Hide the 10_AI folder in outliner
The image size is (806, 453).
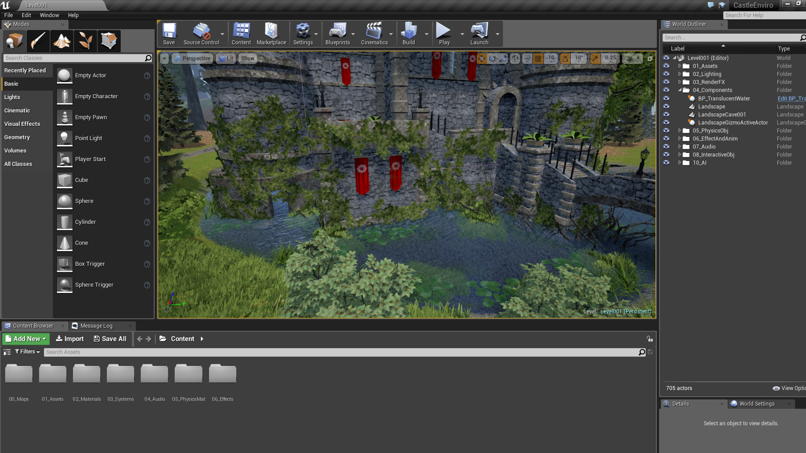tap(666, 163)
